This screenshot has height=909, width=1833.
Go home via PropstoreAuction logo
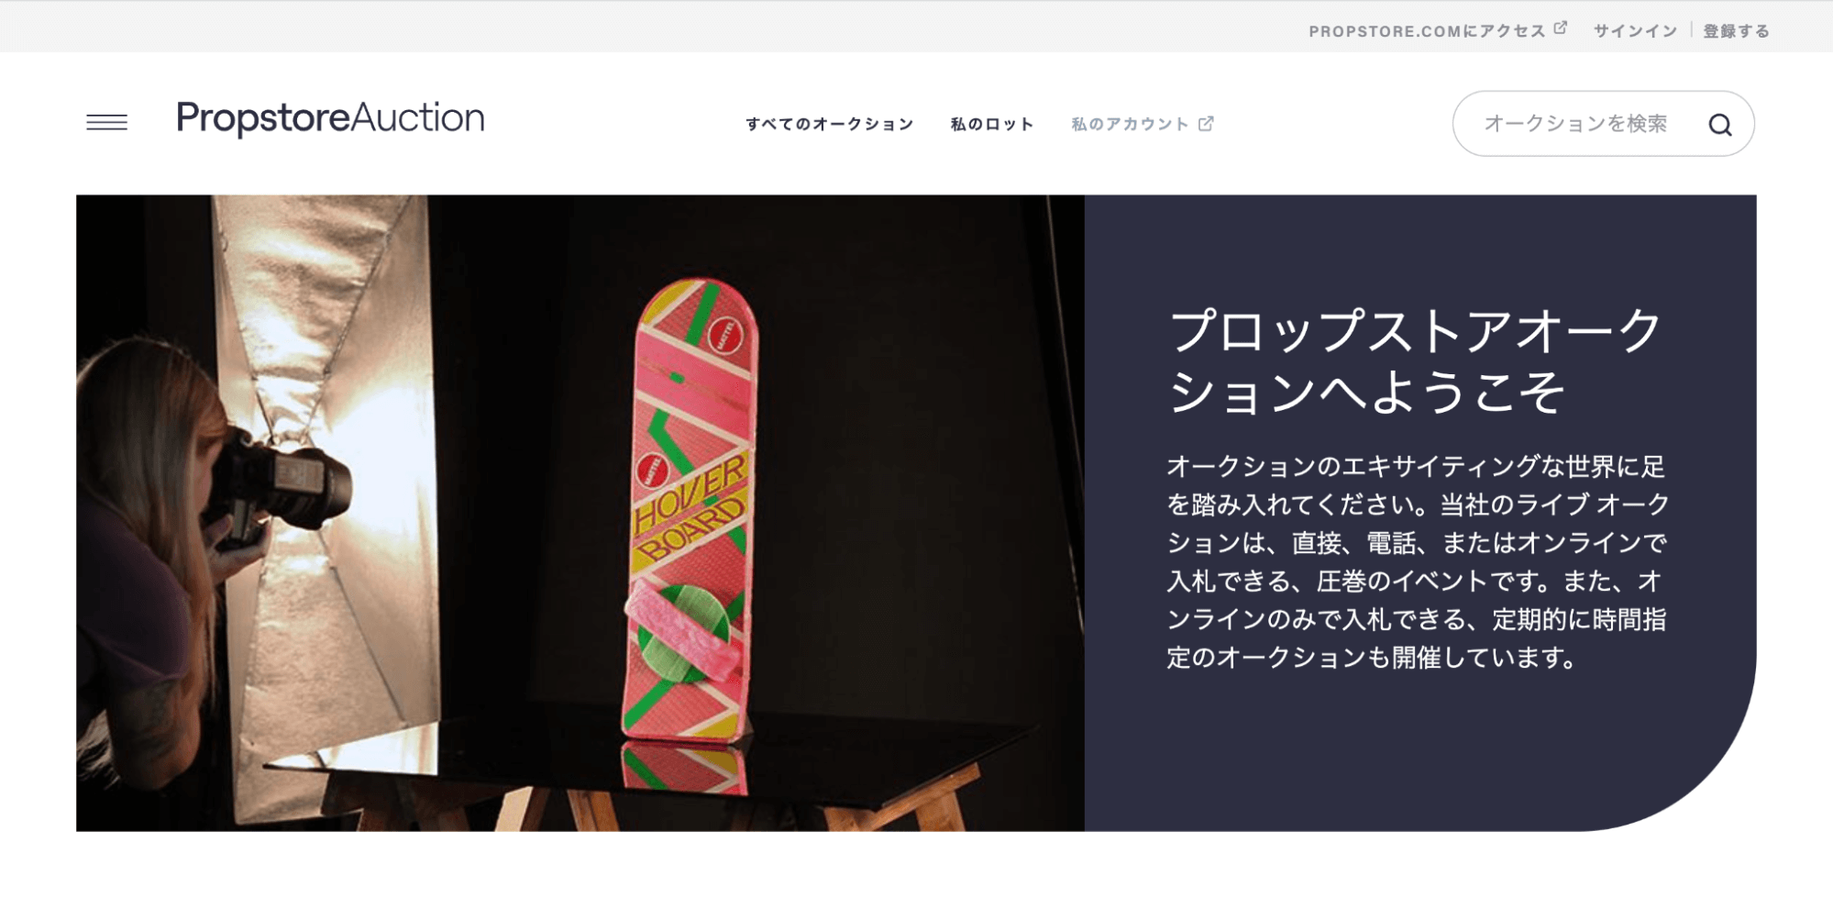(330, 118)
